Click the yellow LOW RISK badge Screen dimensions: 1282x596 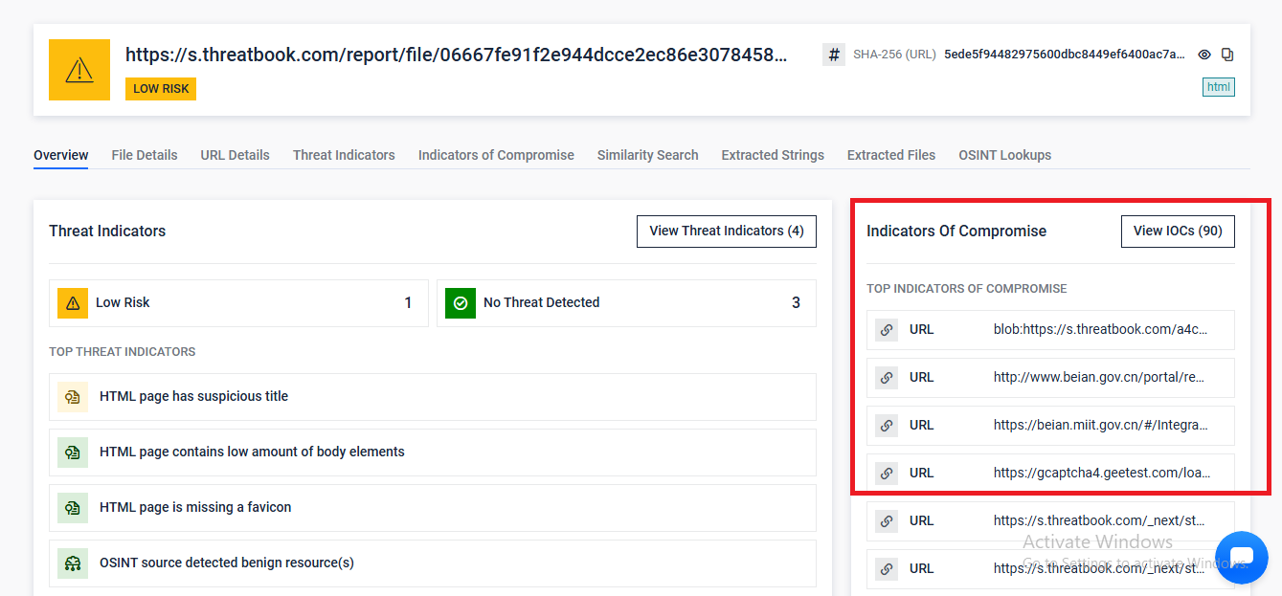click(x=161, y=89)
